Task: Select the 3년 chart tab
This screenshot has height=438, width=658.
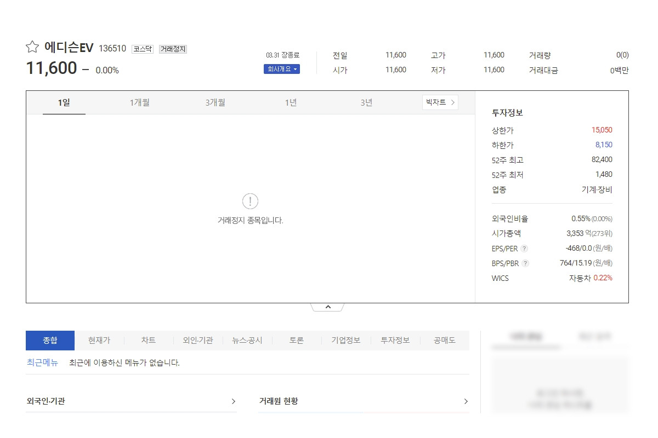Action: pos(366,102)
